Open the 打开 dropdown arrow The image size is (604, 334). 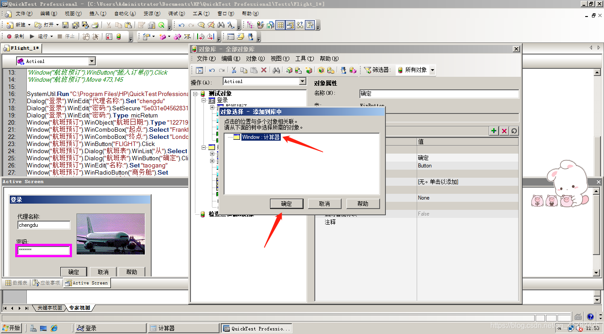click(57, 25)
